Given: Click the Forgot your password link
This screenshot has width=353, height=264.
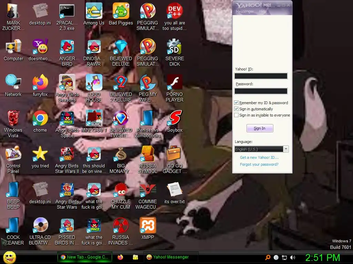Looking at the screenshot, I should [259, 164].
